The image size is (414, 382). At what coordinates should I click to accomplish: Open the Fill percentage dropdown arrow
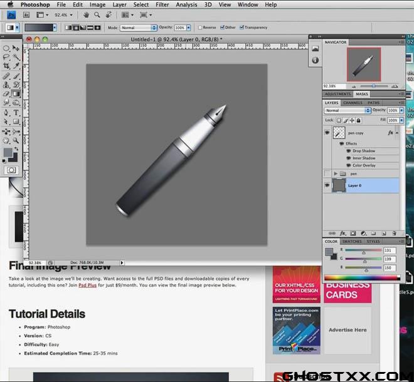click(402, 120)
